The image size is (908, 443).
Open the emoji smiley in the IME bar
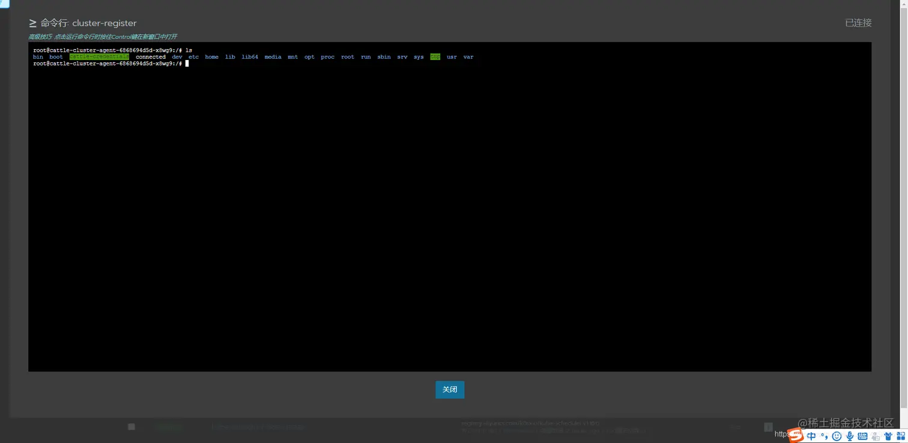click(x=837, y=436)
